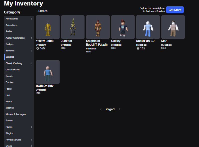199x147 pixels.
Task: Expand the Classic Clothing chevron
Action: pyautogui.click(x=31, y=63)
